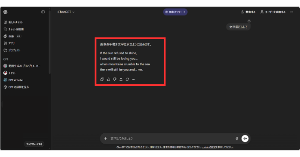
Task: Click the microphone dictation icon
Action: (x=237, y=139)
